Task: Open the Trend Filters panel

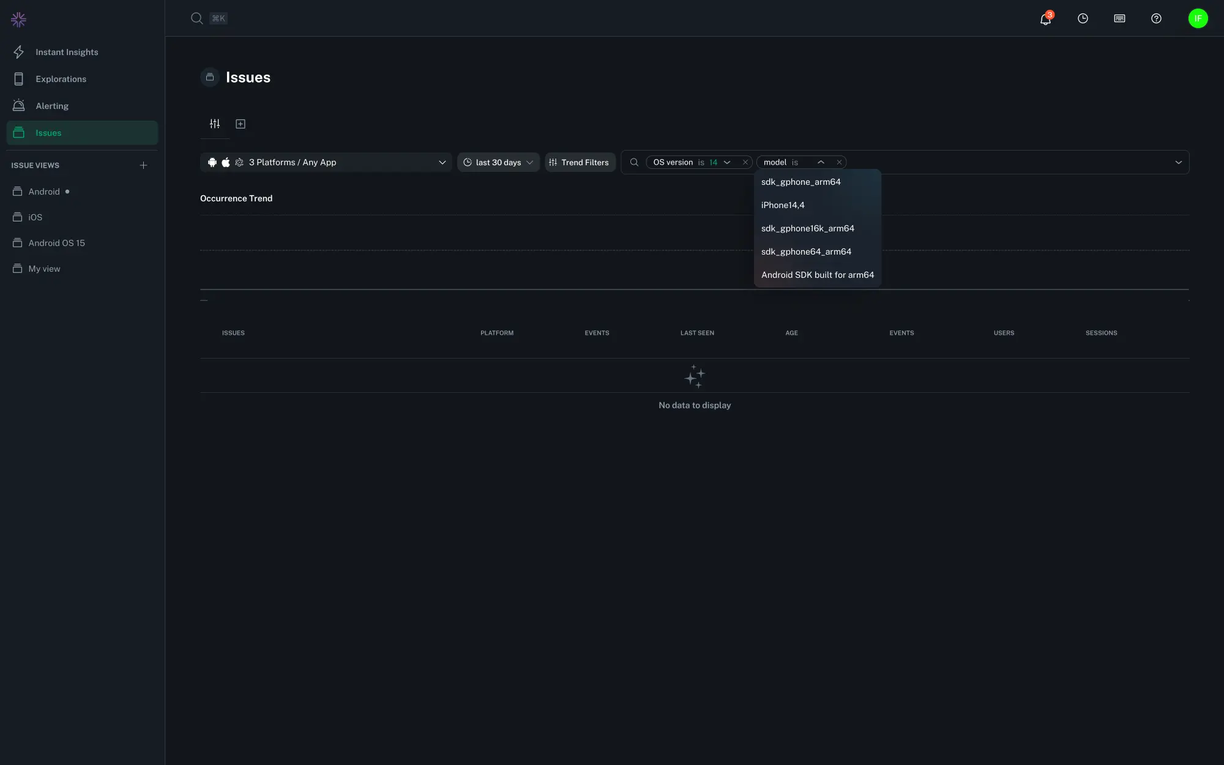Action: (x=580, y=162)
